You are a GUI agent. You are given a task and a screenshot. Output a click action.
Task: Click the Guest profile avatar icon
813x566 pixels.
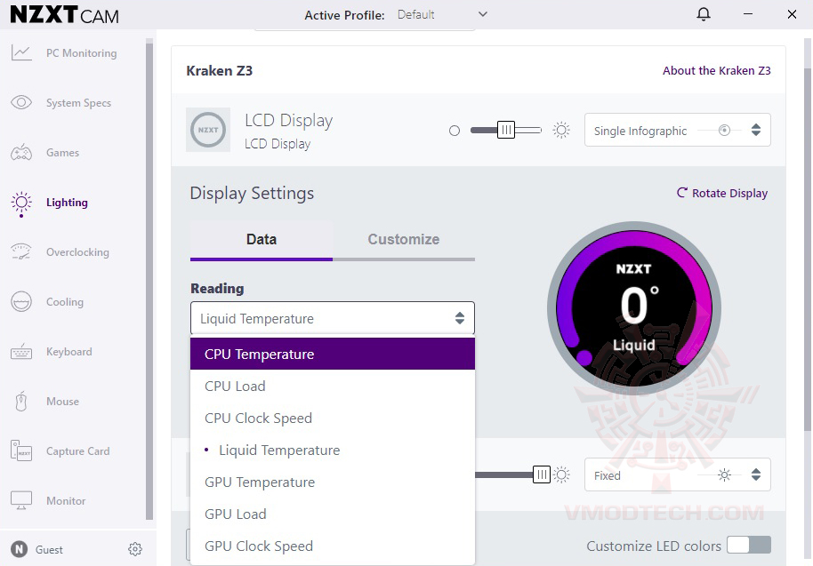(20, 549)
